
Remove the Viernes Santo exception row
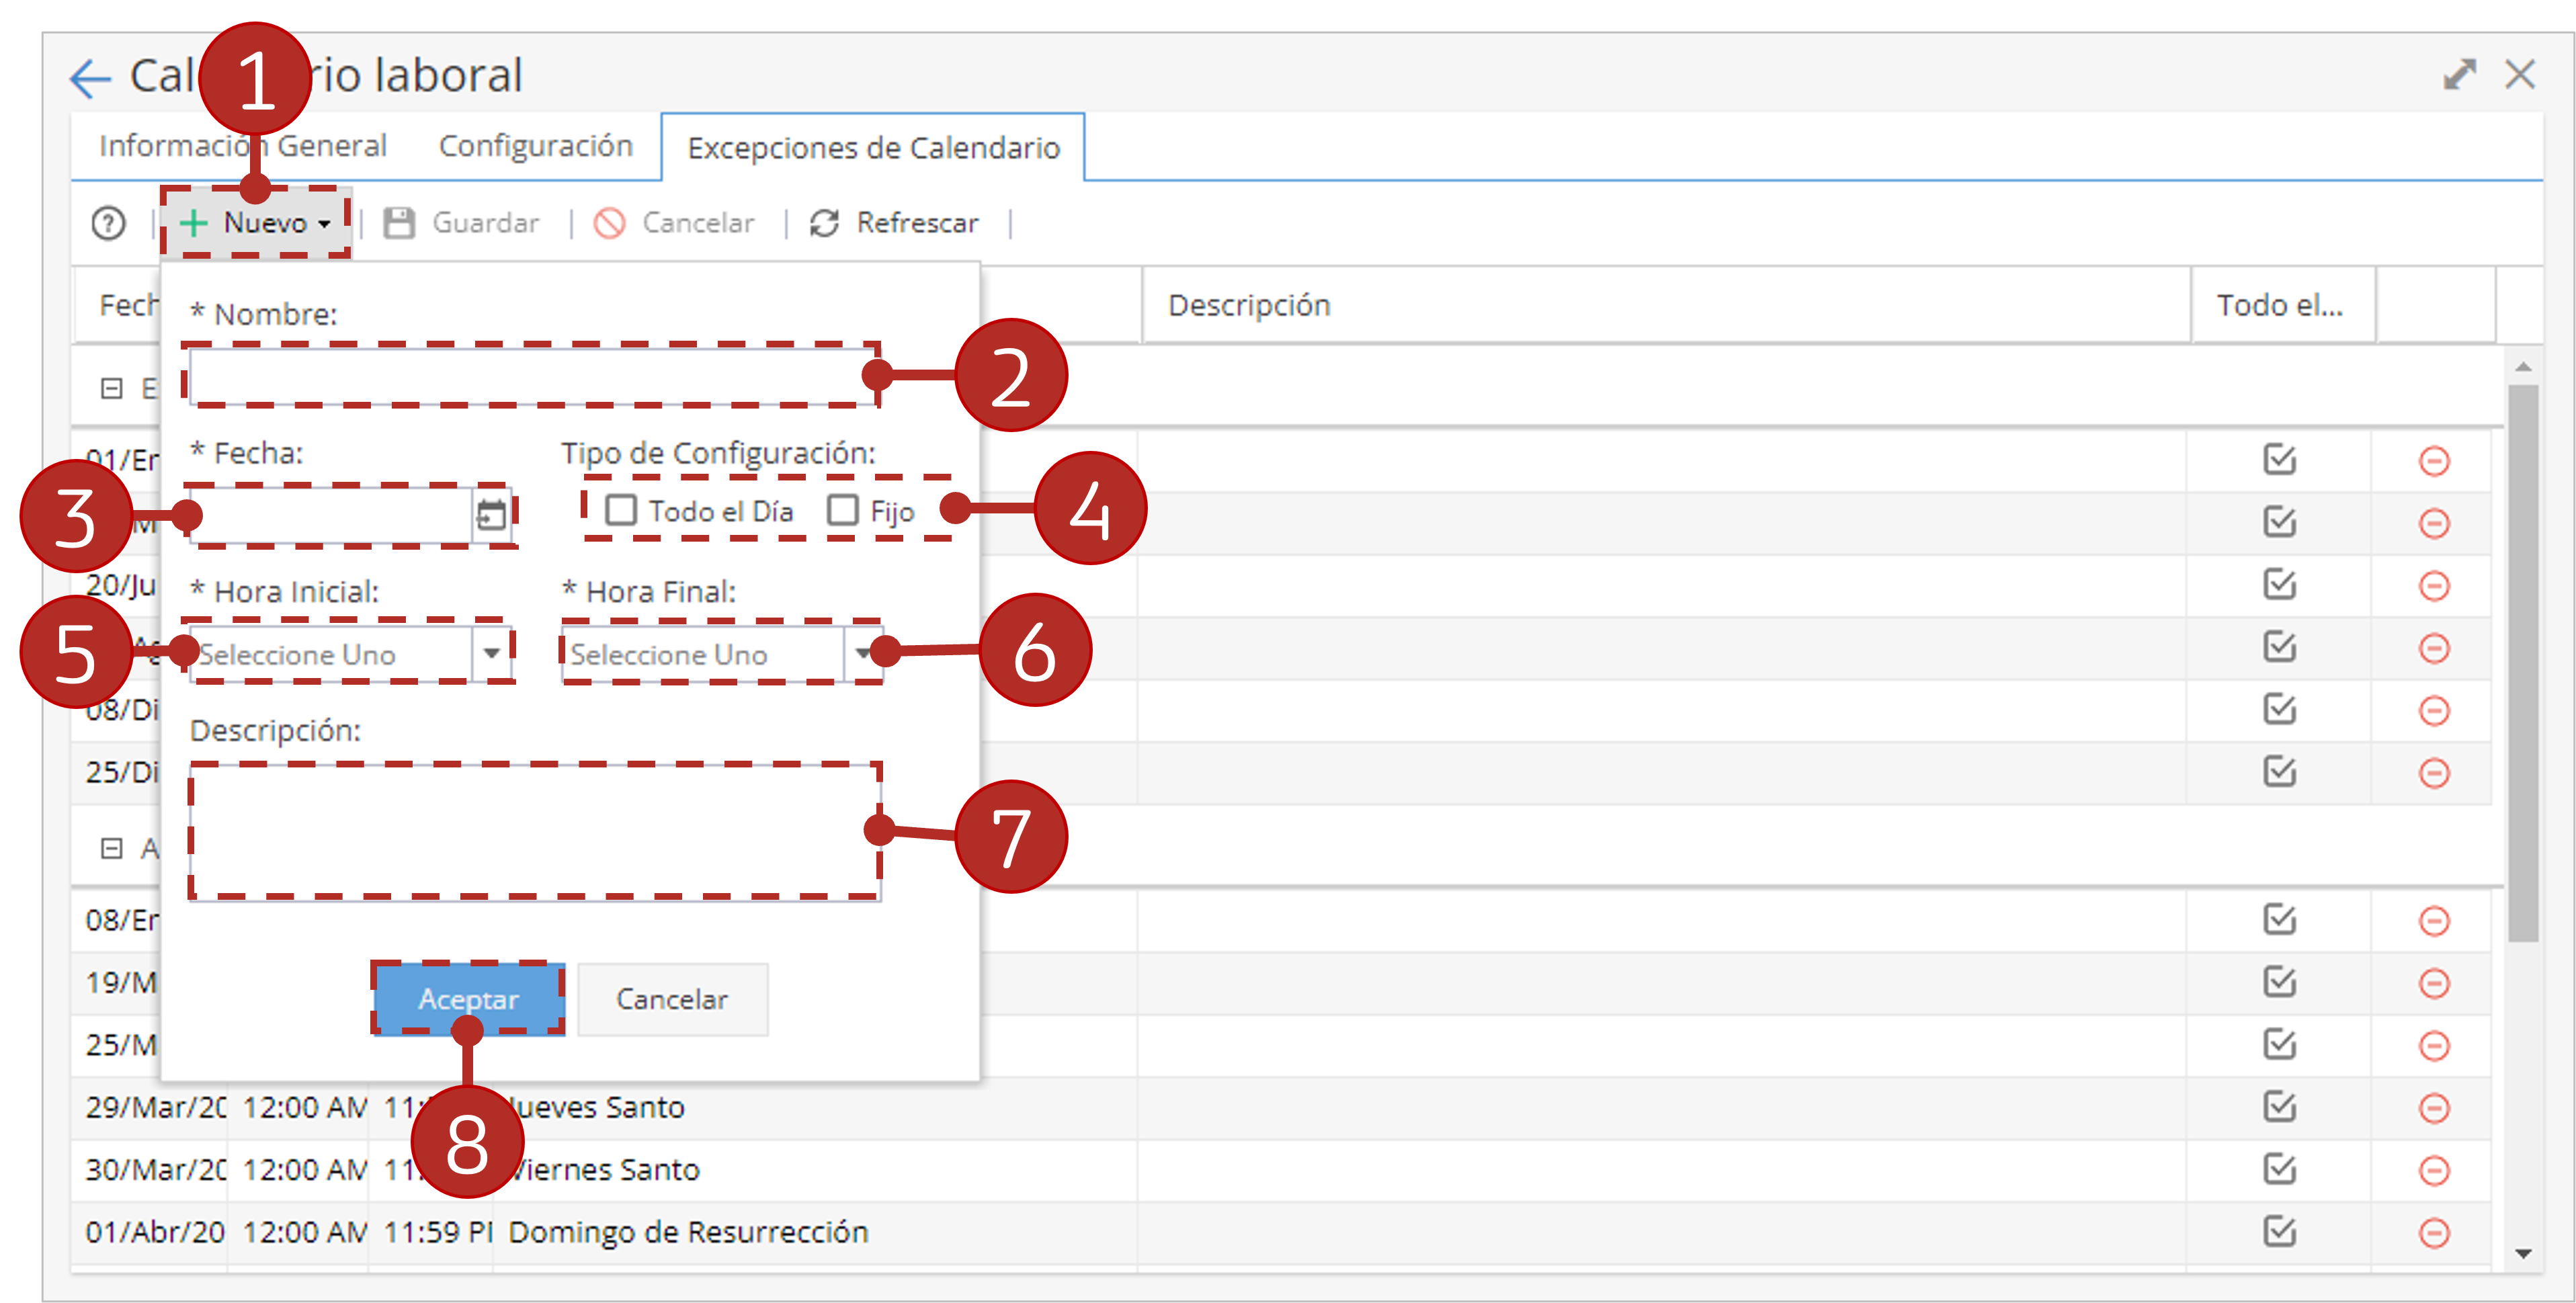coord(2433,1169)
